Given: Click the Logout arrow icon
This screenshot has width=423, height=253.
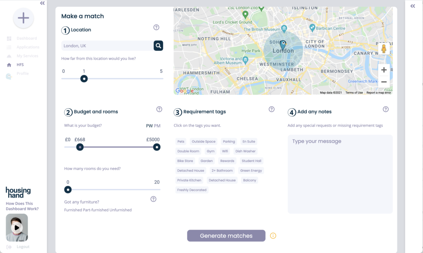Looking at the screenshot, I should (9, 247).
